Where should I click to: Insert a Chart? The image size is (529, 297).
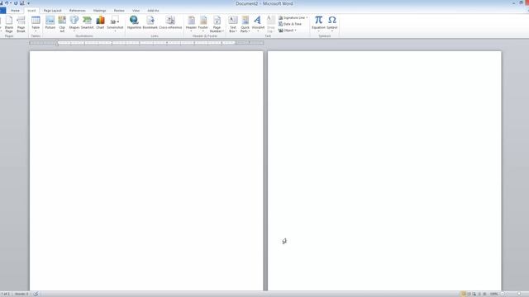coord(100,22)
